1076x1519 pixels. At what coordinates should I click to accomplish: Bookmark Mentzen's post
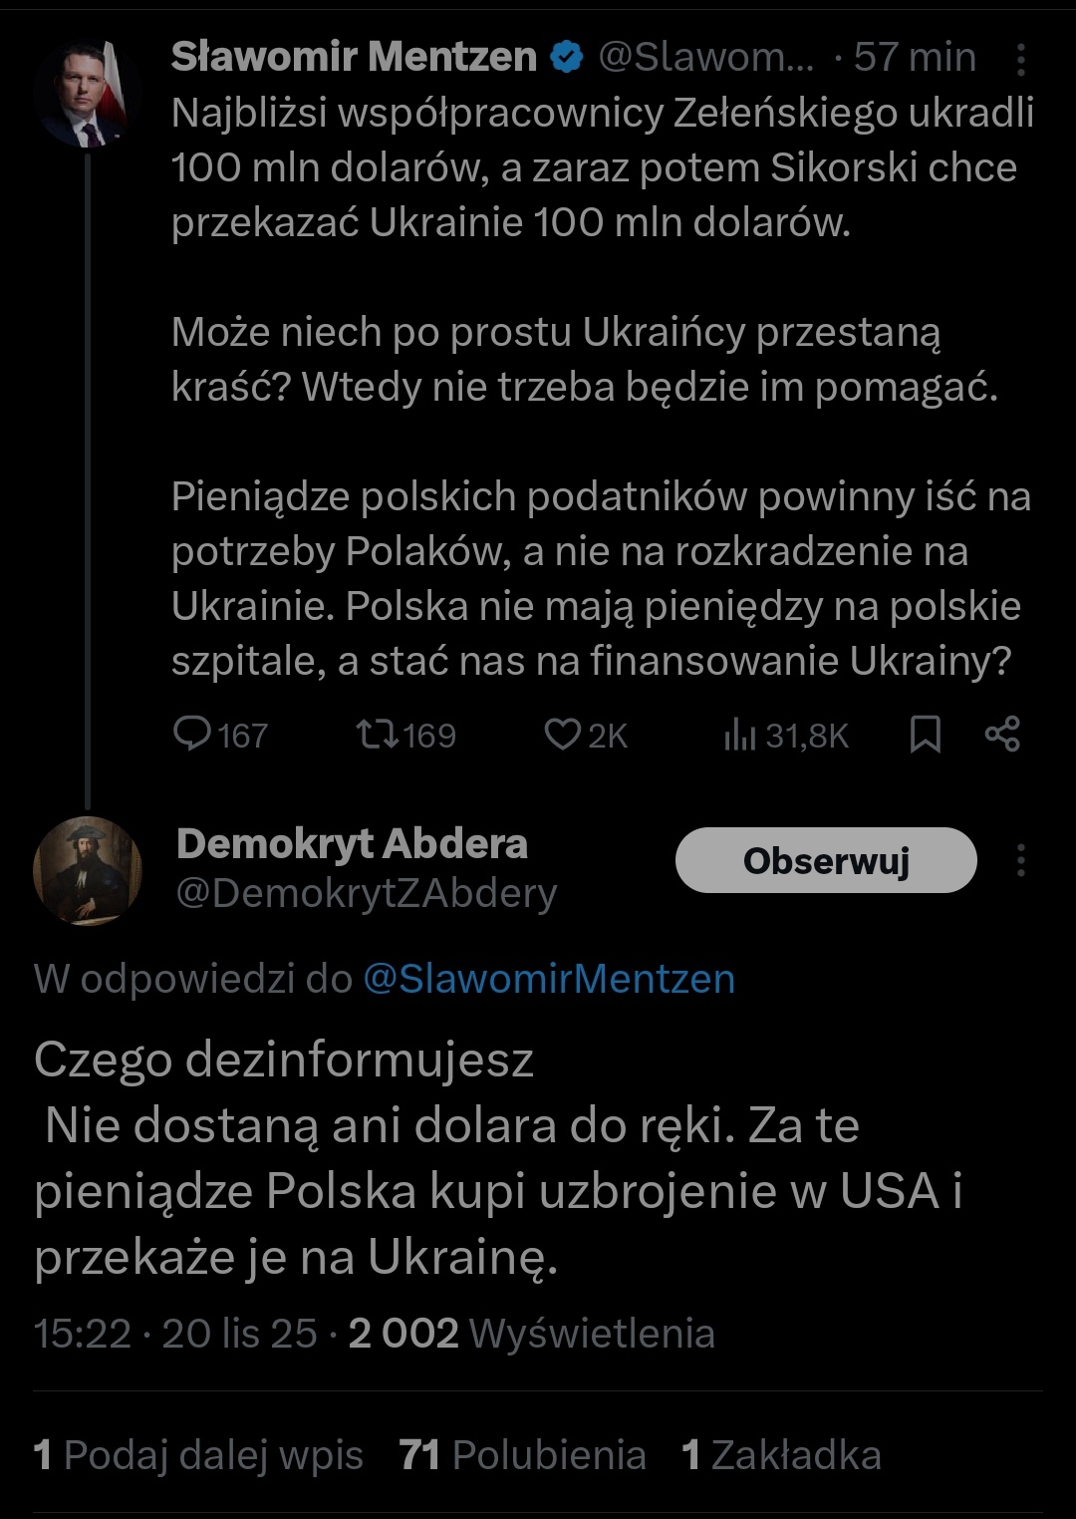(925, 735)
